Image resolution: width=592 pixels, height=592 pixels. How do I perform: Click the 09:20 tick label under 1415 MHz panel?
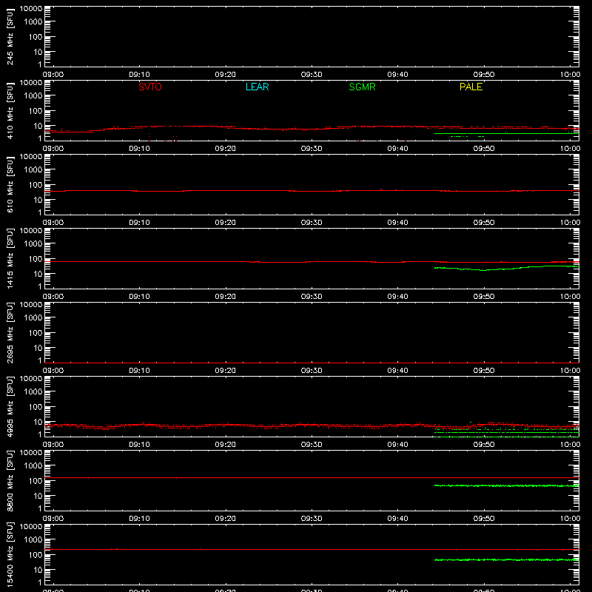(x=226, y=297)
